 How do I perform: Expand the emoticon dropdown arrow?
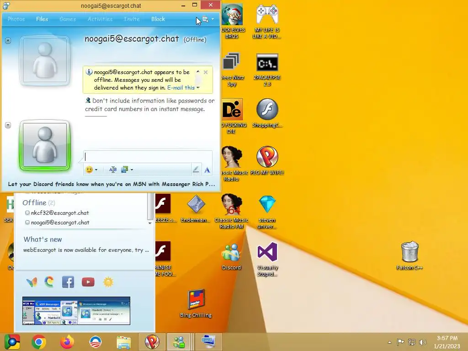coord(96,170)
